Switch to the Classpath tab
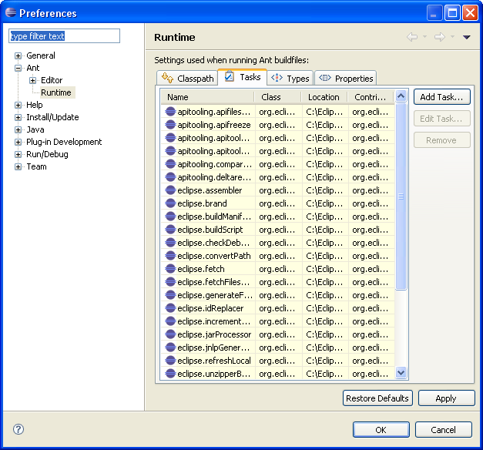This screenshot has width=483, height=450. pos(187,78)
